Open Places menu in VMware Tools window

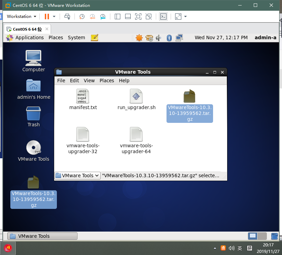[x=107, y=81]
